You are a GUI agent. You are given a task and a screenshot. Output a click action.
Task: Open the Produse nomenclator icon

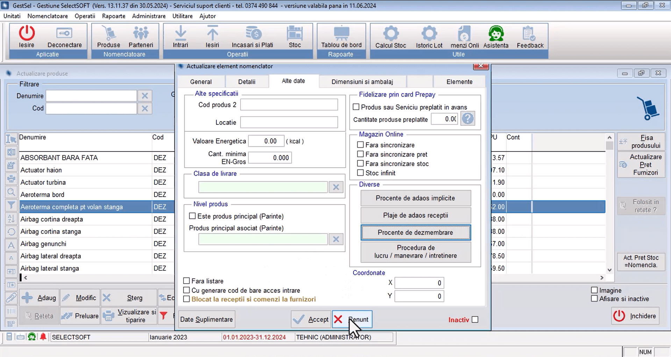click(108, 34)
